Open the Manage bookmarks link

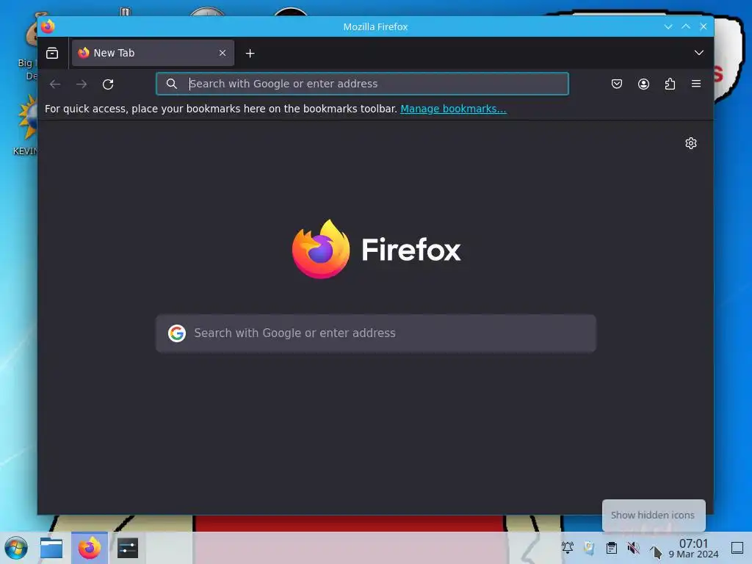click(453, 109)
